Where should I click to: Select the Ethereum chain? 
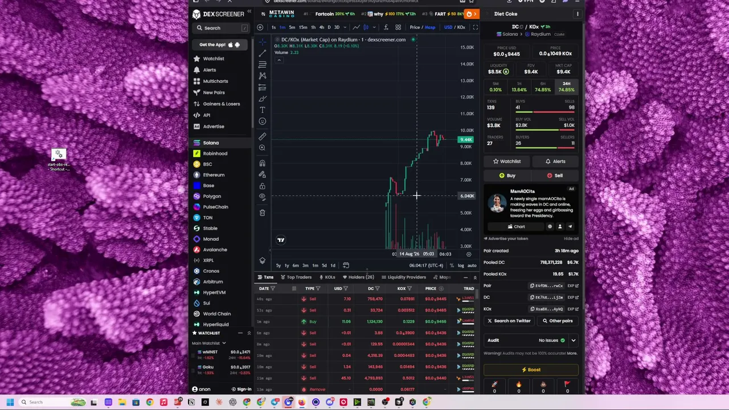[x=214, y=175]
